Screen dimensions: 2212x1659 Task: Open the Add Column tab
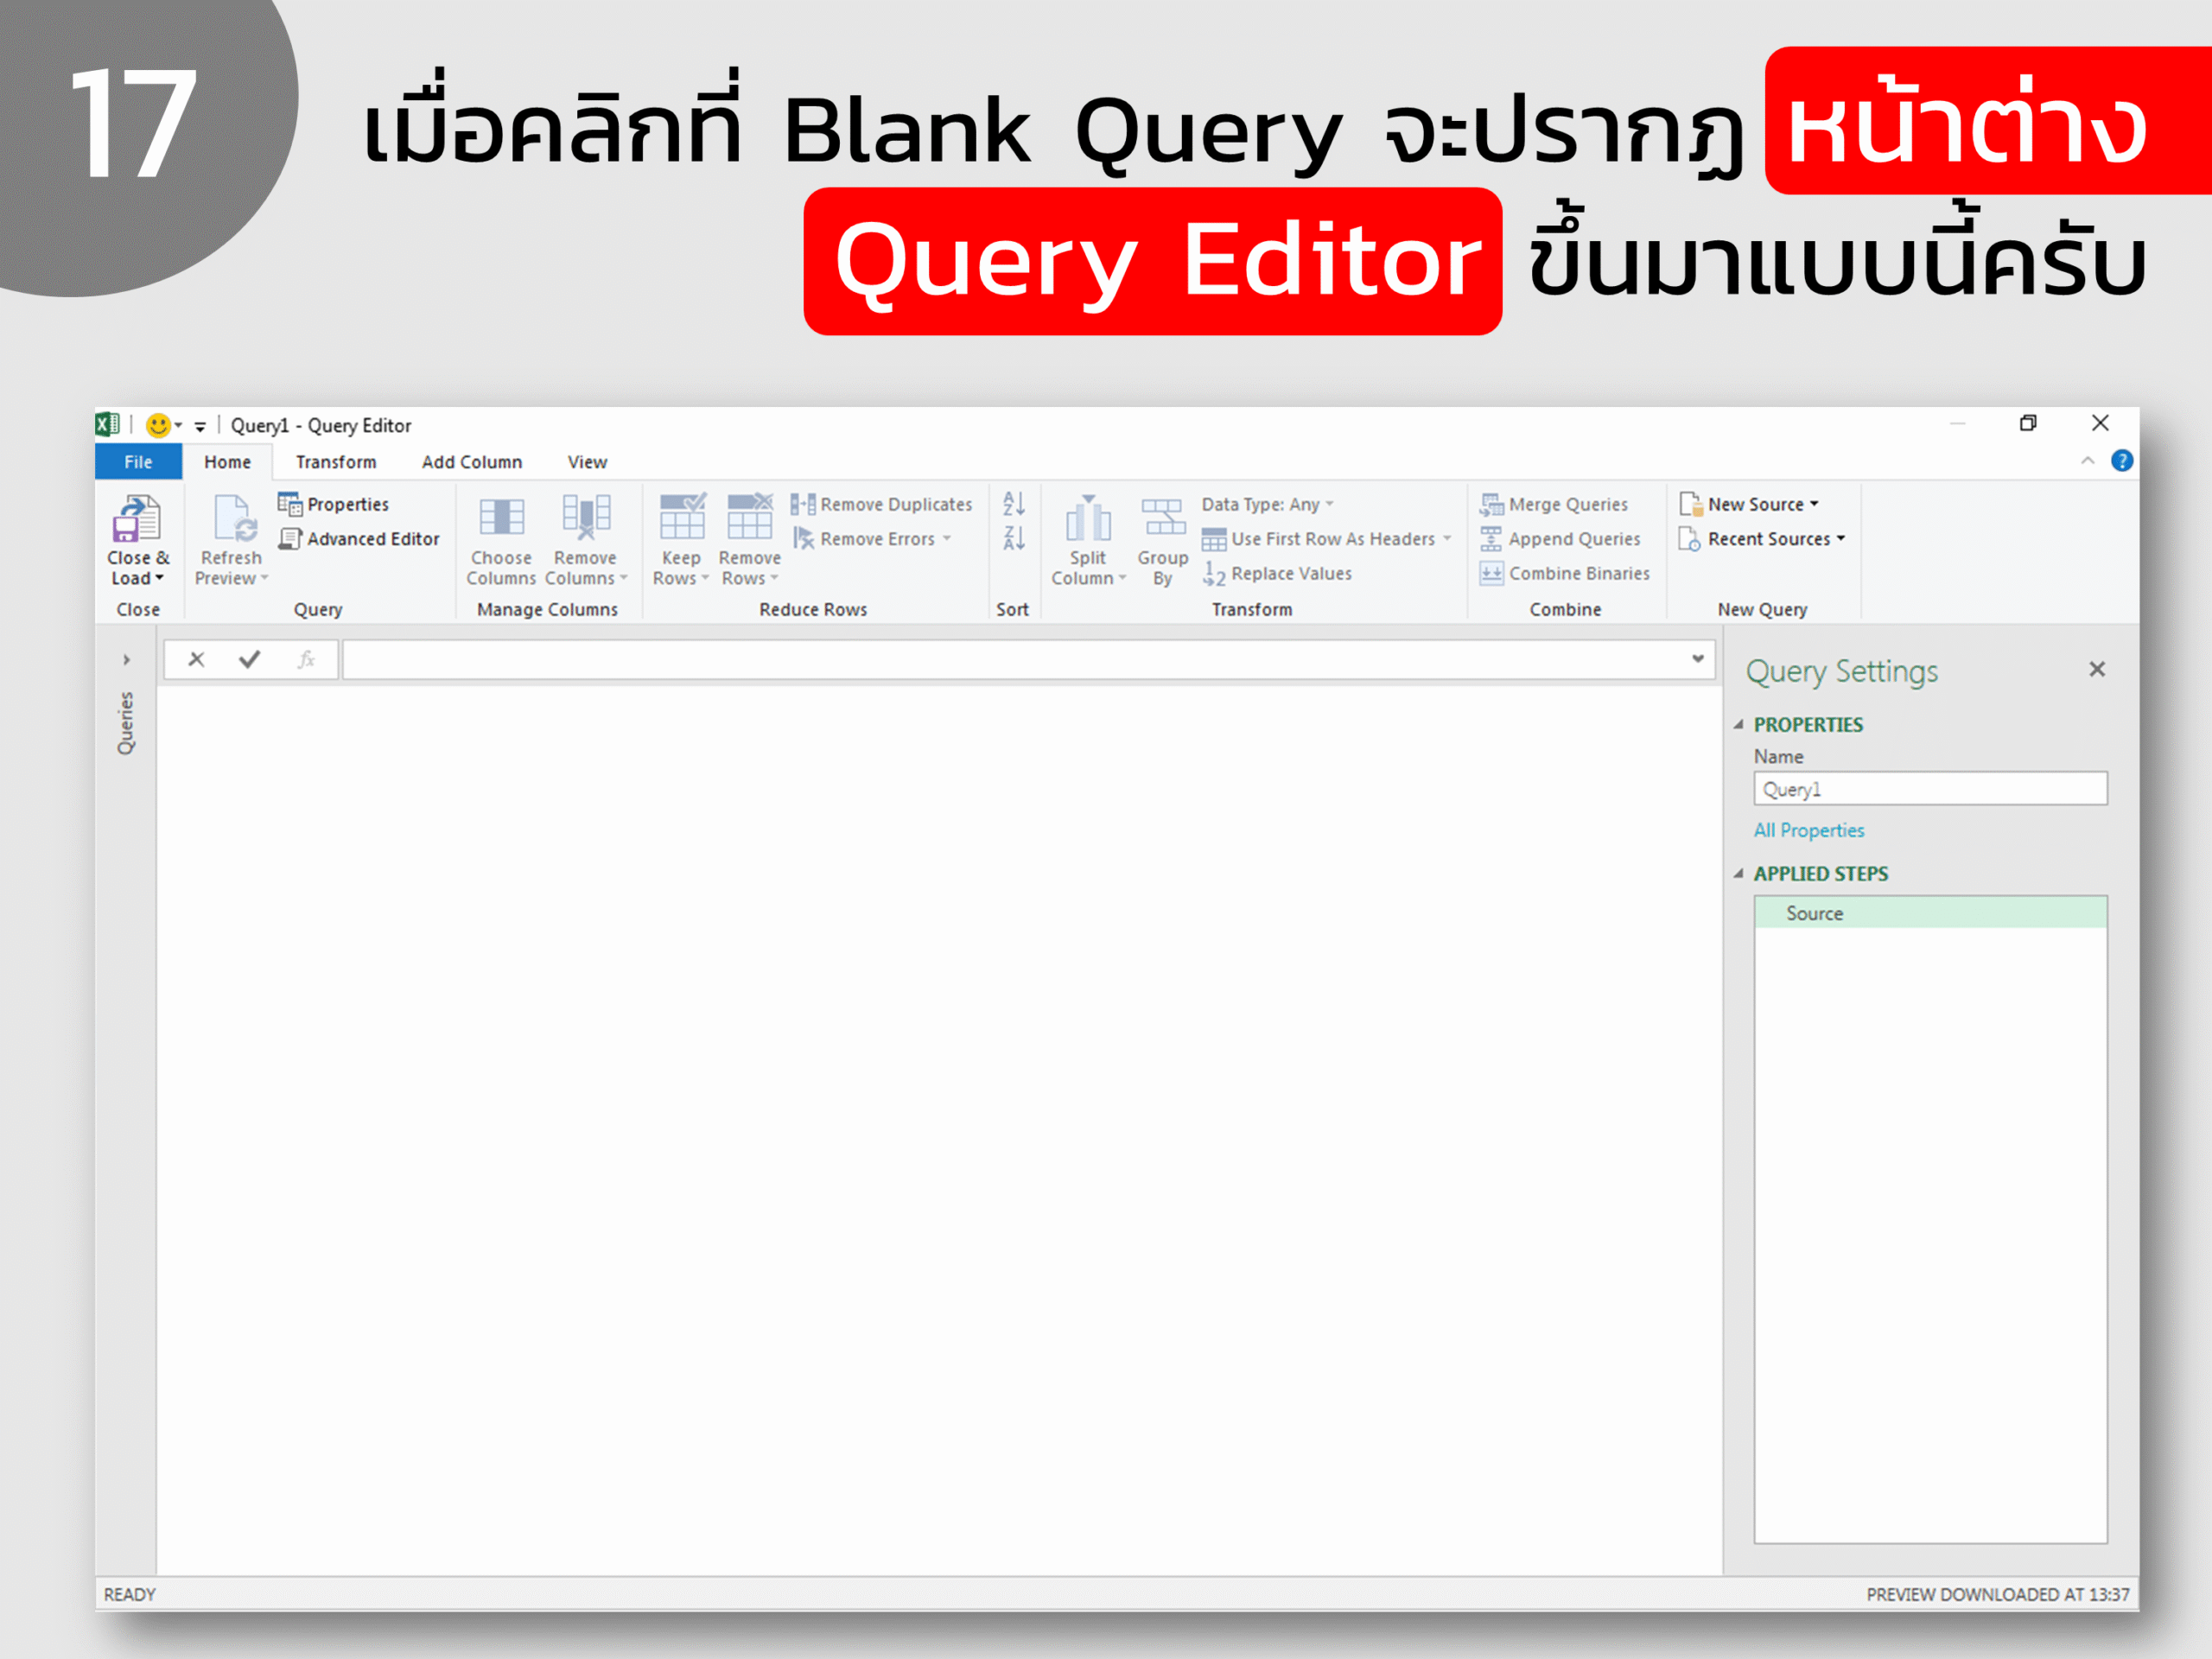pos(472,462)
